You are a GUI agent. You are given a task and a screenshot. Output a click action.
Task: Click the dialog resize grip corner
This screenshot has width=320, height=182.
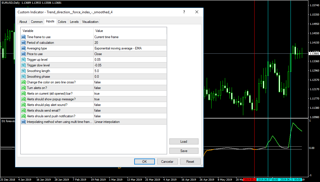[202, 166]
